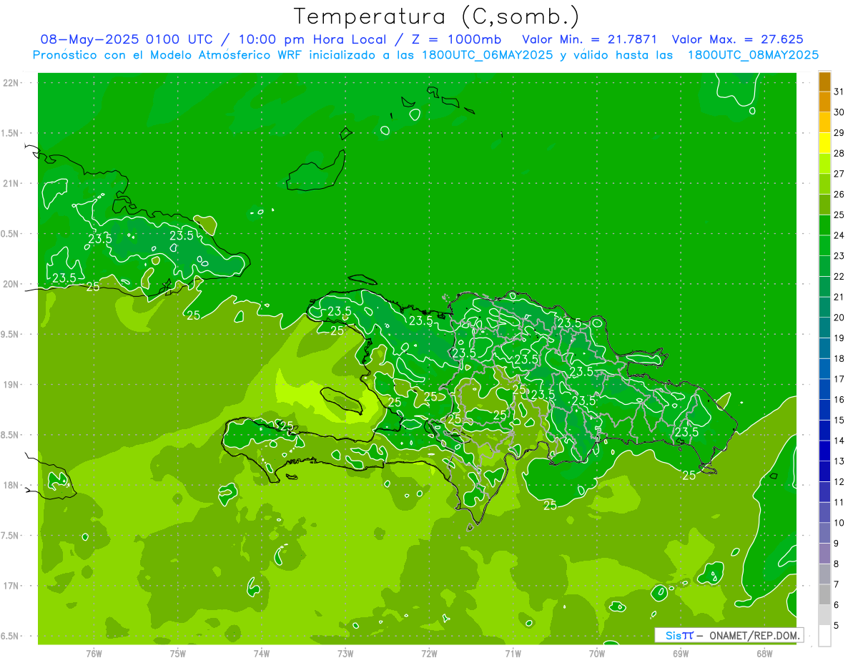Click the 18N latitude axis label
Screen dimensions: 858x663
11,485
